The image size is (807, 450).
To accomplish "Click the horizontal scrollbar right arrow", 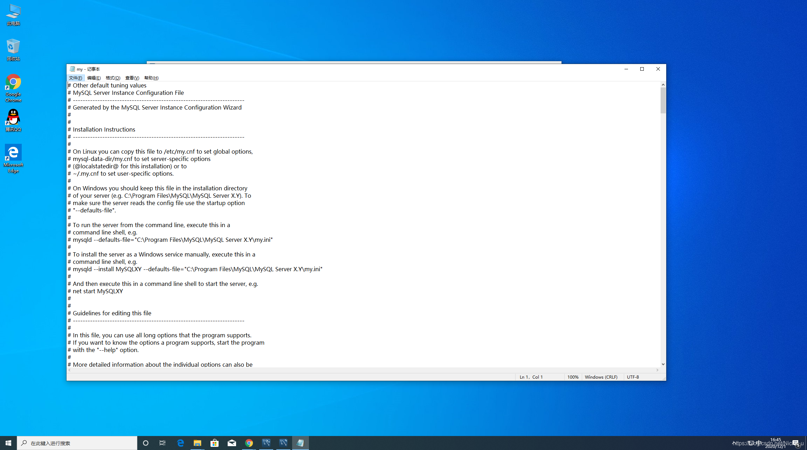I will pos(657,370).
